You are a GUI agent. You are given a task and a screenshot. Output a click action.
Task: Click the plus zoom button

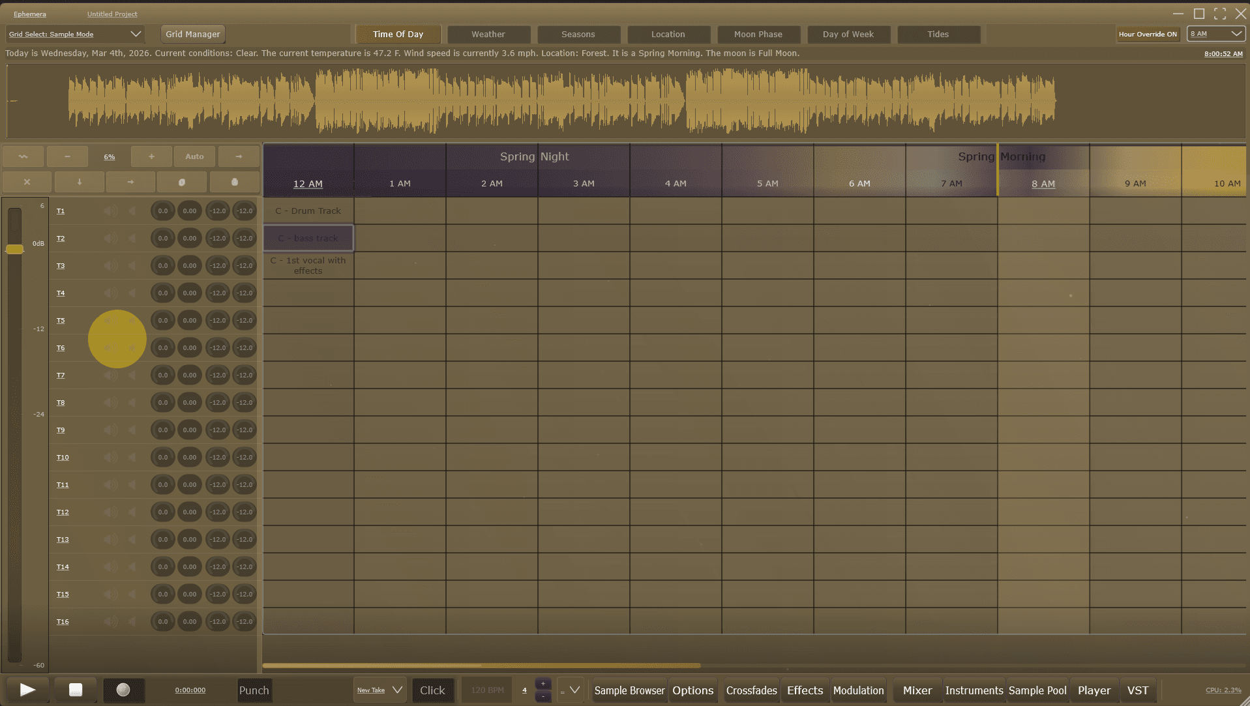click(x=151, y=156)
